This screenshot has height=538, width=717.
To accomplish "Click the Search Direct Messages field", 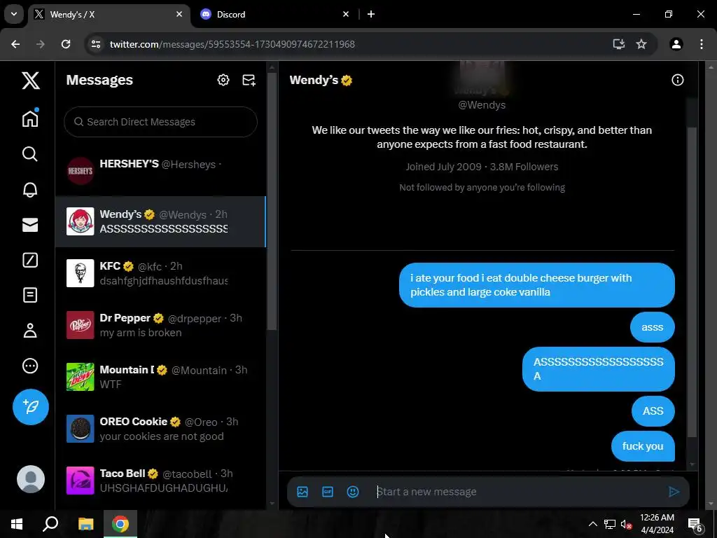I will coord(160,122).
